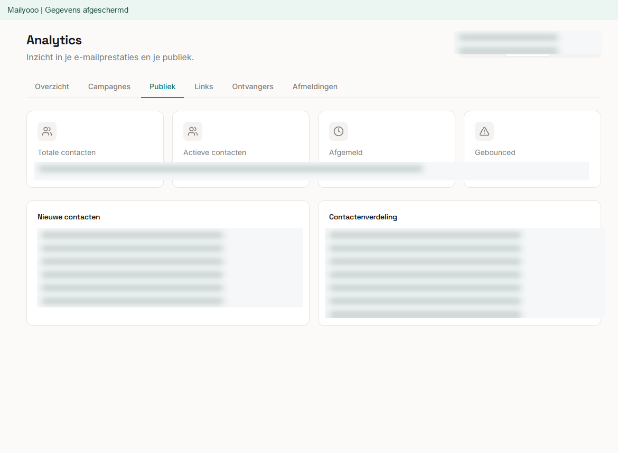
Task: Select the Actieve contacten label
Action: point(215,153)
